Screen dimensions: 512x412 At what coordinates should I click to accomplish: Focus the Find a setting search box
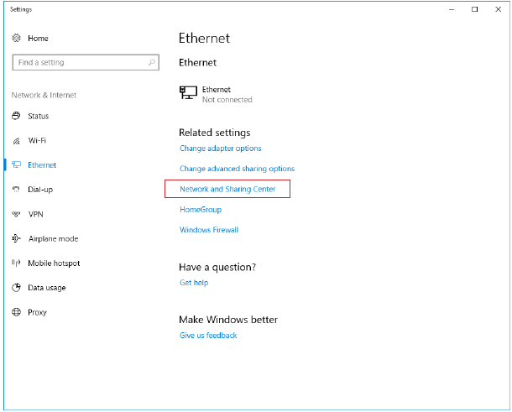pos(86,62)
